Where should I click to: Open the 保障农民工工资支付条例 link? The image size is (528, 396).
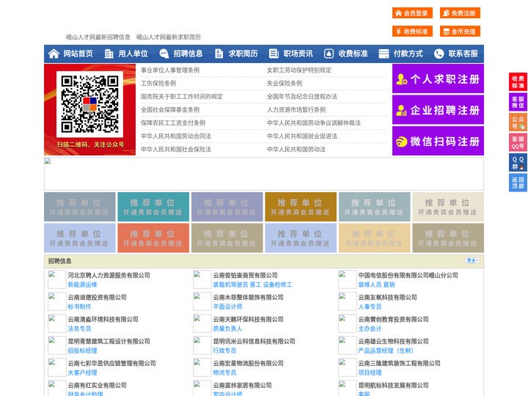(173, 122)
